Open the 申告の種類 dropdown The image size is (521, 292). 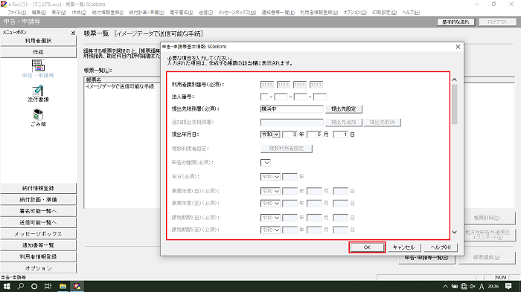point(266,163)
